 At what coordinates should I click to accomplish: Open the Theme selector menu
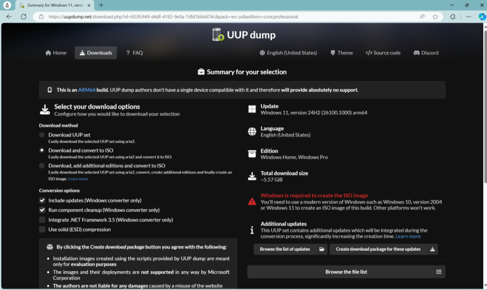pos(341,53)
